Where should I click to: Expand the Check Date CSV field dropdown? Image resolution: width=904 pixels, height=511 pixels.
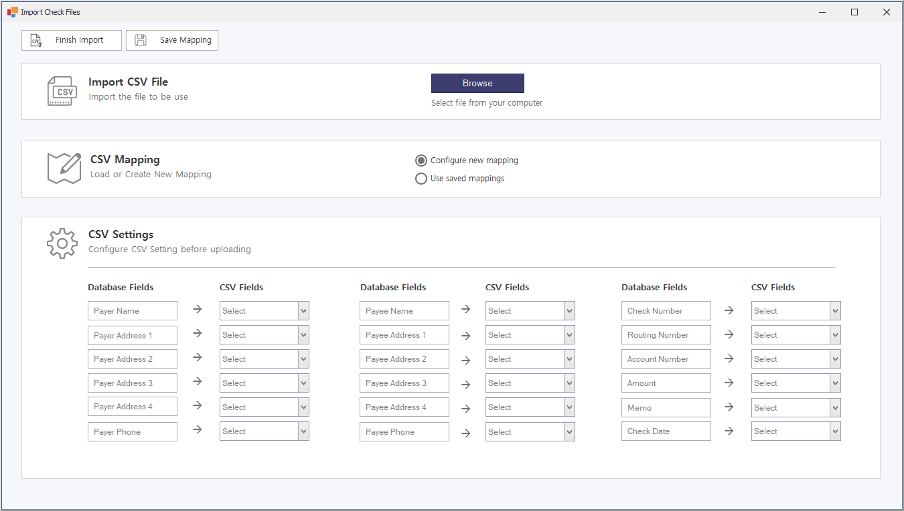[x=796, y=431]
